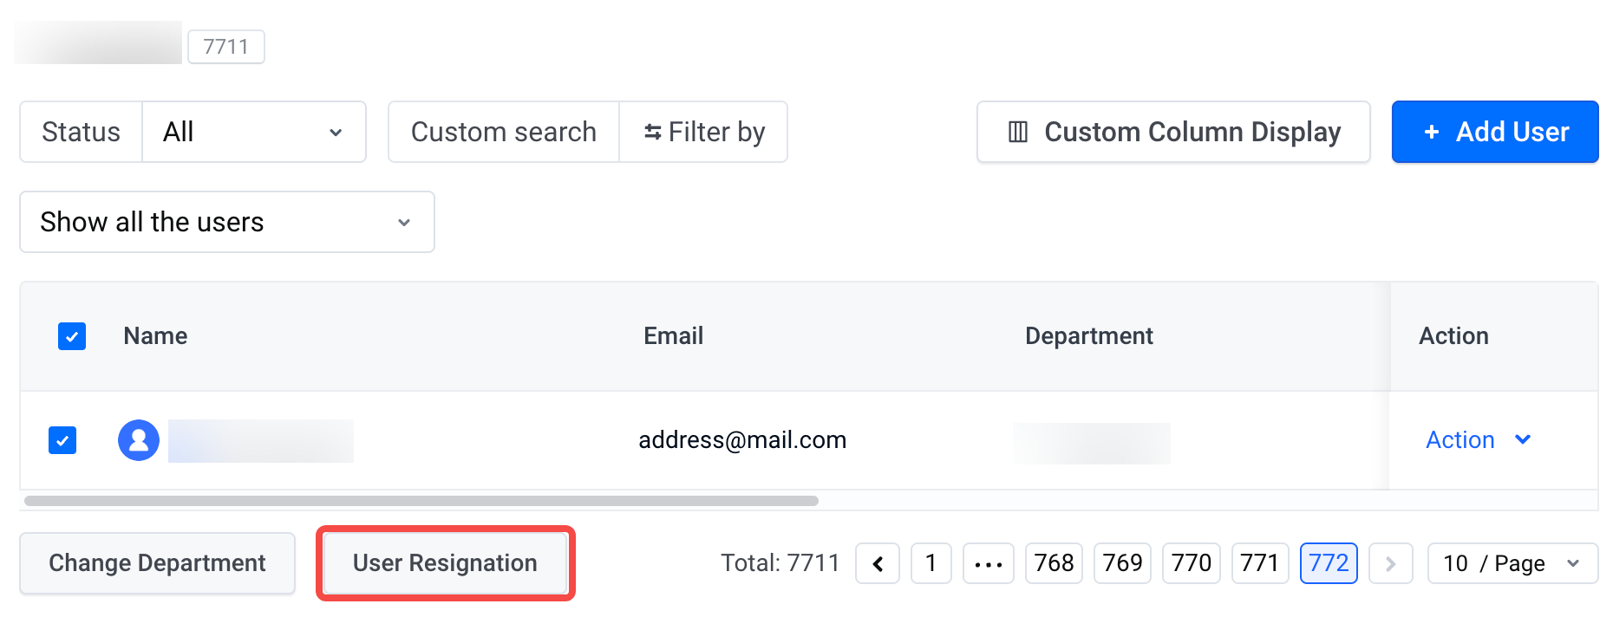This screenshot has height=643, width=1613.
Task: Click the Change Department button
Action: (x=158, y=563)
